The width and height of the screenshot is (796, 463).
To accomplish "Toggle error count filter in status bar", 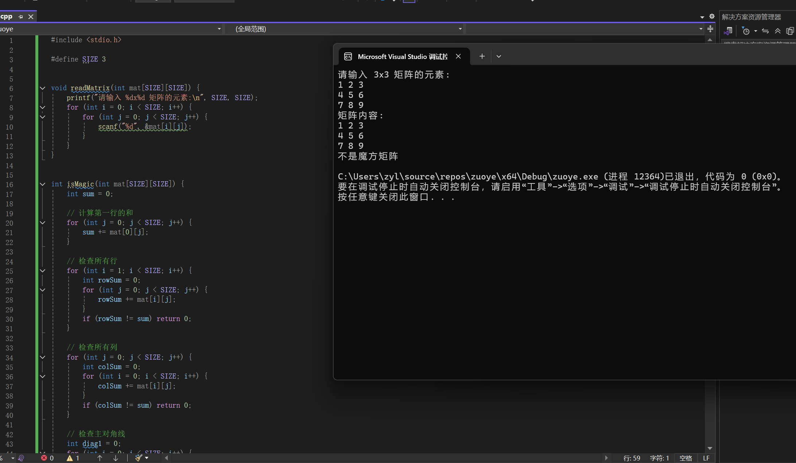I will (x=47, y=458).
